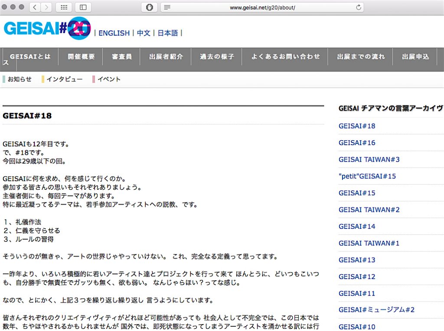This screenshot has width=444, height=331.
Task: Open the よくあるお問い合わせ menu item
Action: 285,57
